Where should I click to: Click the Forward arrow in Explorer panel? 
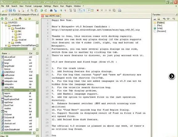click(6, 19)
